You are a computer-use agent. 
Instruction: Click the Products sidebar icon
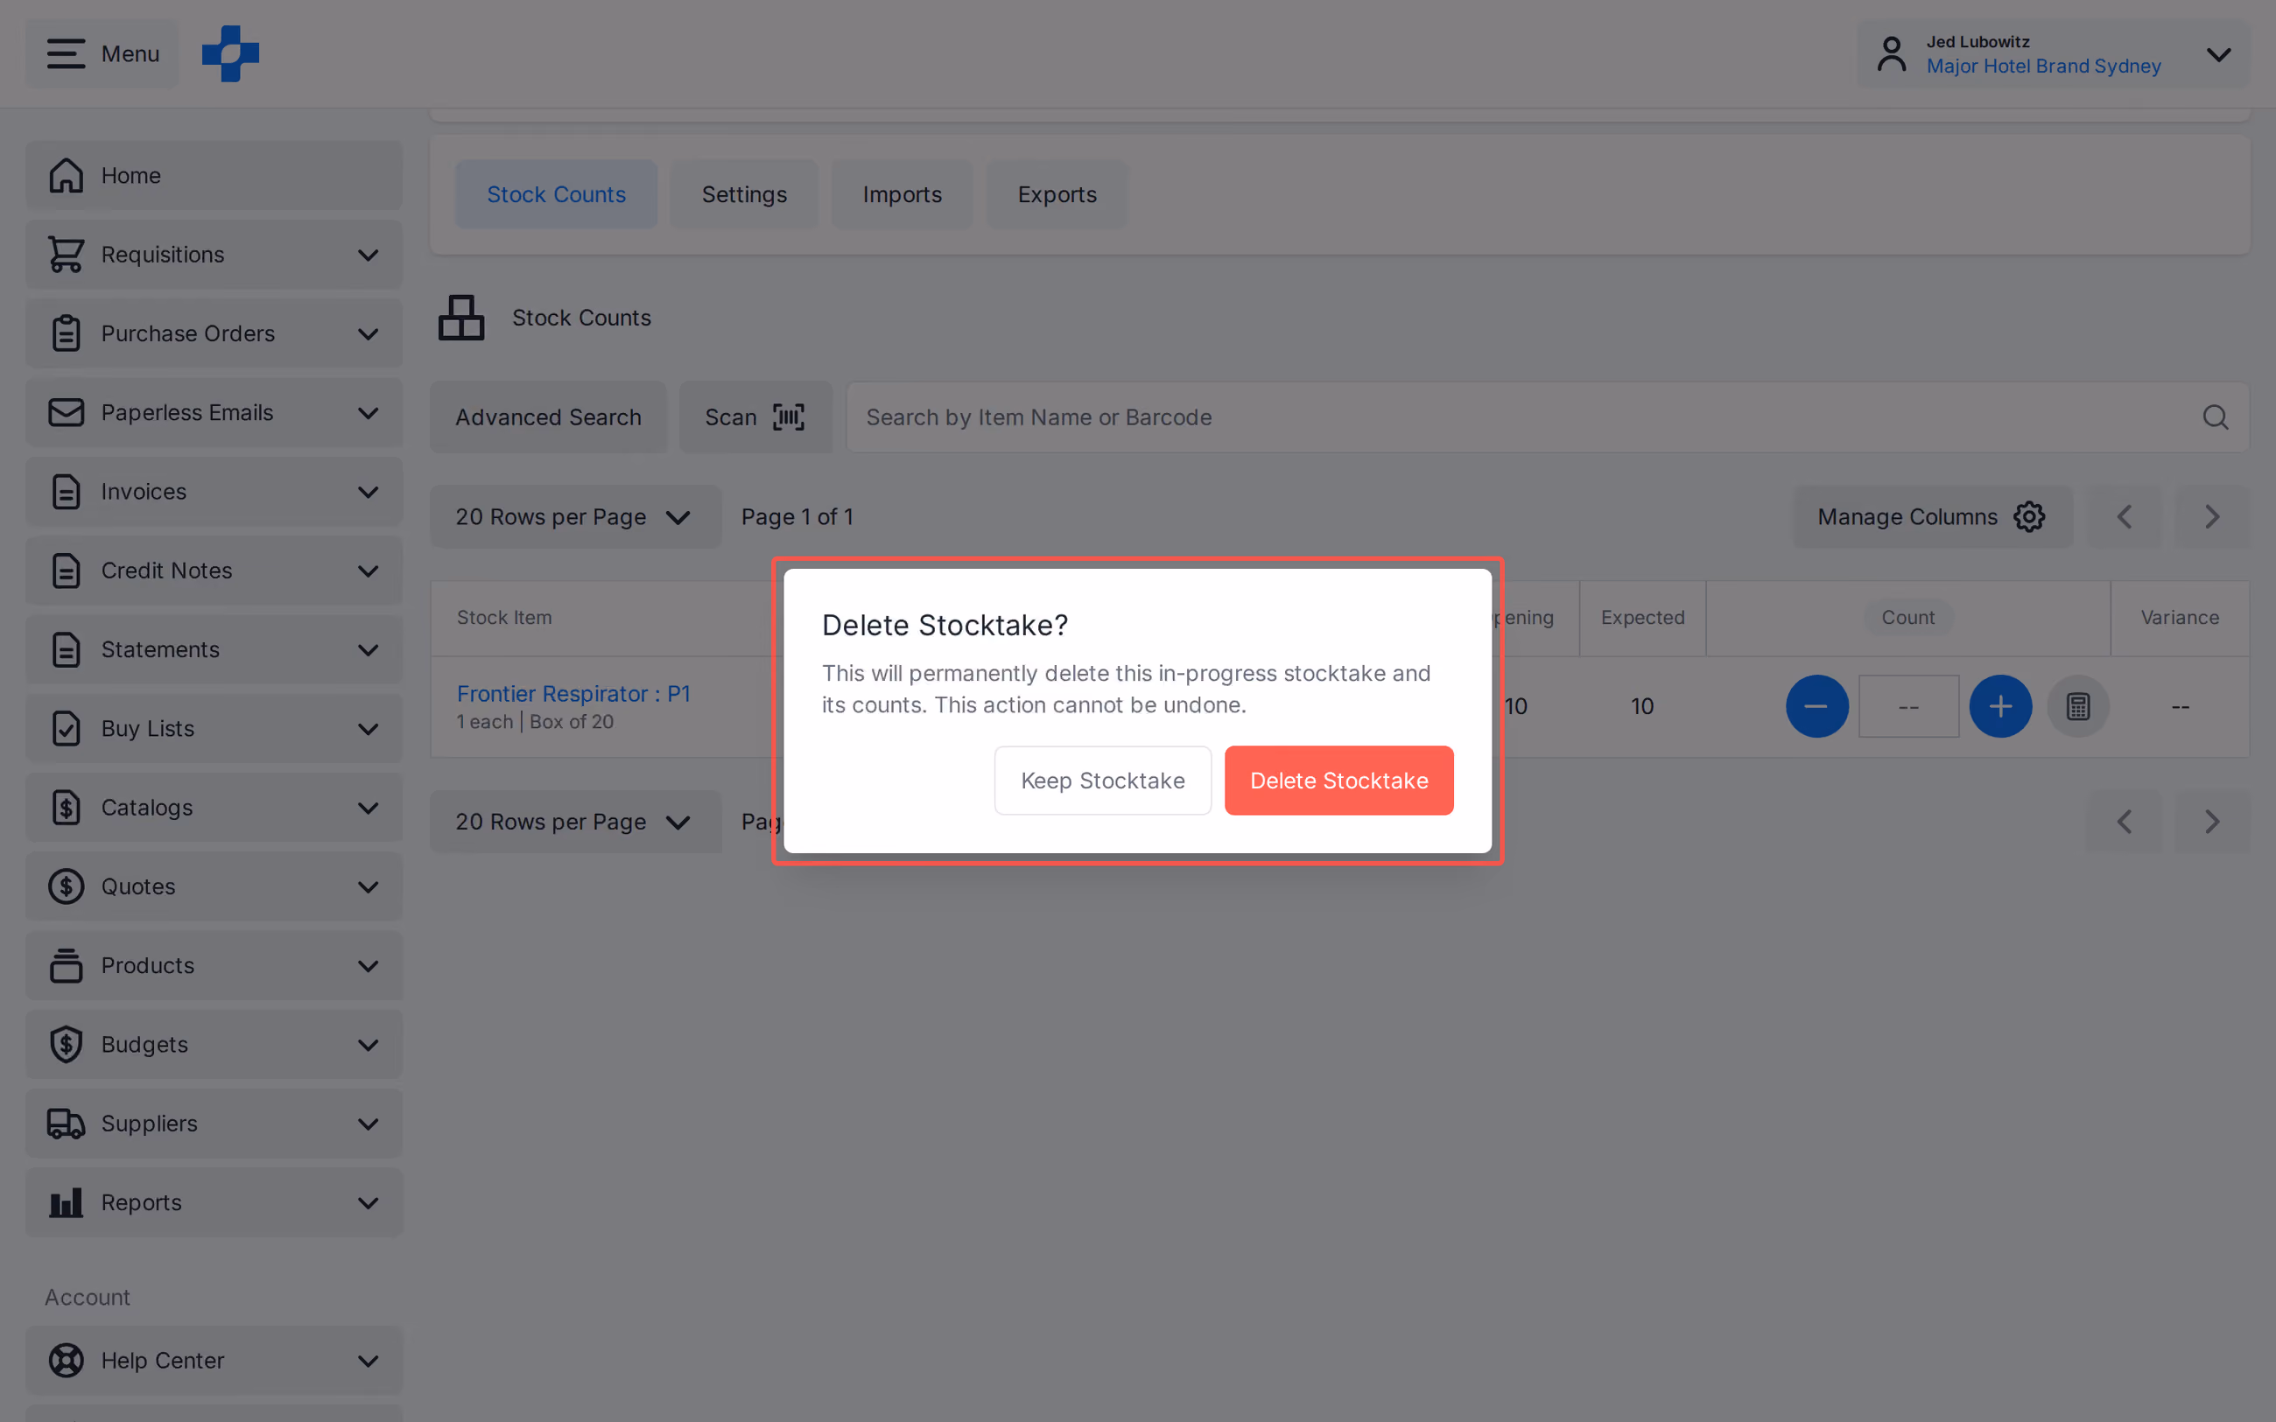point(66,965)
